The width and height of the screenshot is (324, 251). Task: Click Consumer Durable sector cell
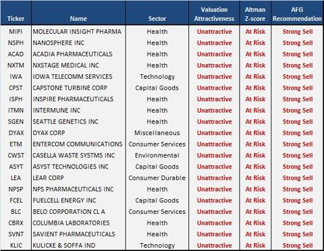(157, 177)
